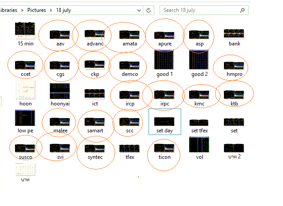Select the 'set day' image file
Viewport: 283px width, 206px height.
(x=164, y=121)
